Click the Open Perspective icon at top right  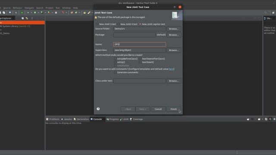click(273, 12)
